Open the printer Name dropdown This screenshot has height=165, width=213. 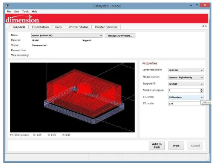pyautogui.click(x=67, y=35)
